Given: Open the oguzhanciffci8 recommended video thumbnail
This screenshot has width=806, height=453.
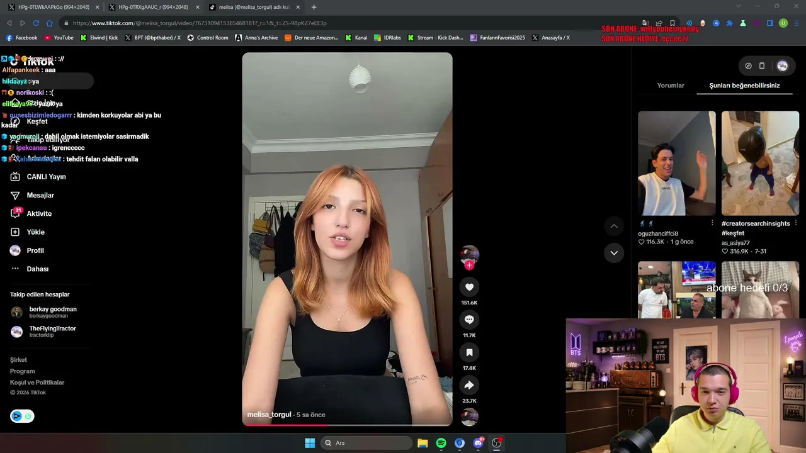Looking at the screenshot, I should (677, 164).
